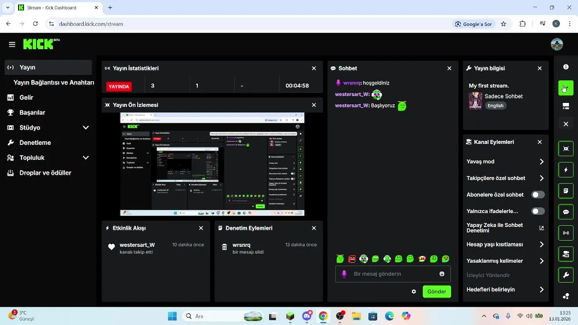Focus the Bir mesaj gönderin input
The height and width of the screenshot is (325, 578).
tap(393, 274)
